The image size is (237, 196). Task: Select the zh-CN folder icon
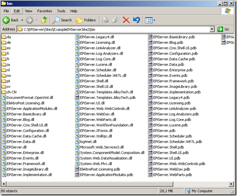point(4,92)
